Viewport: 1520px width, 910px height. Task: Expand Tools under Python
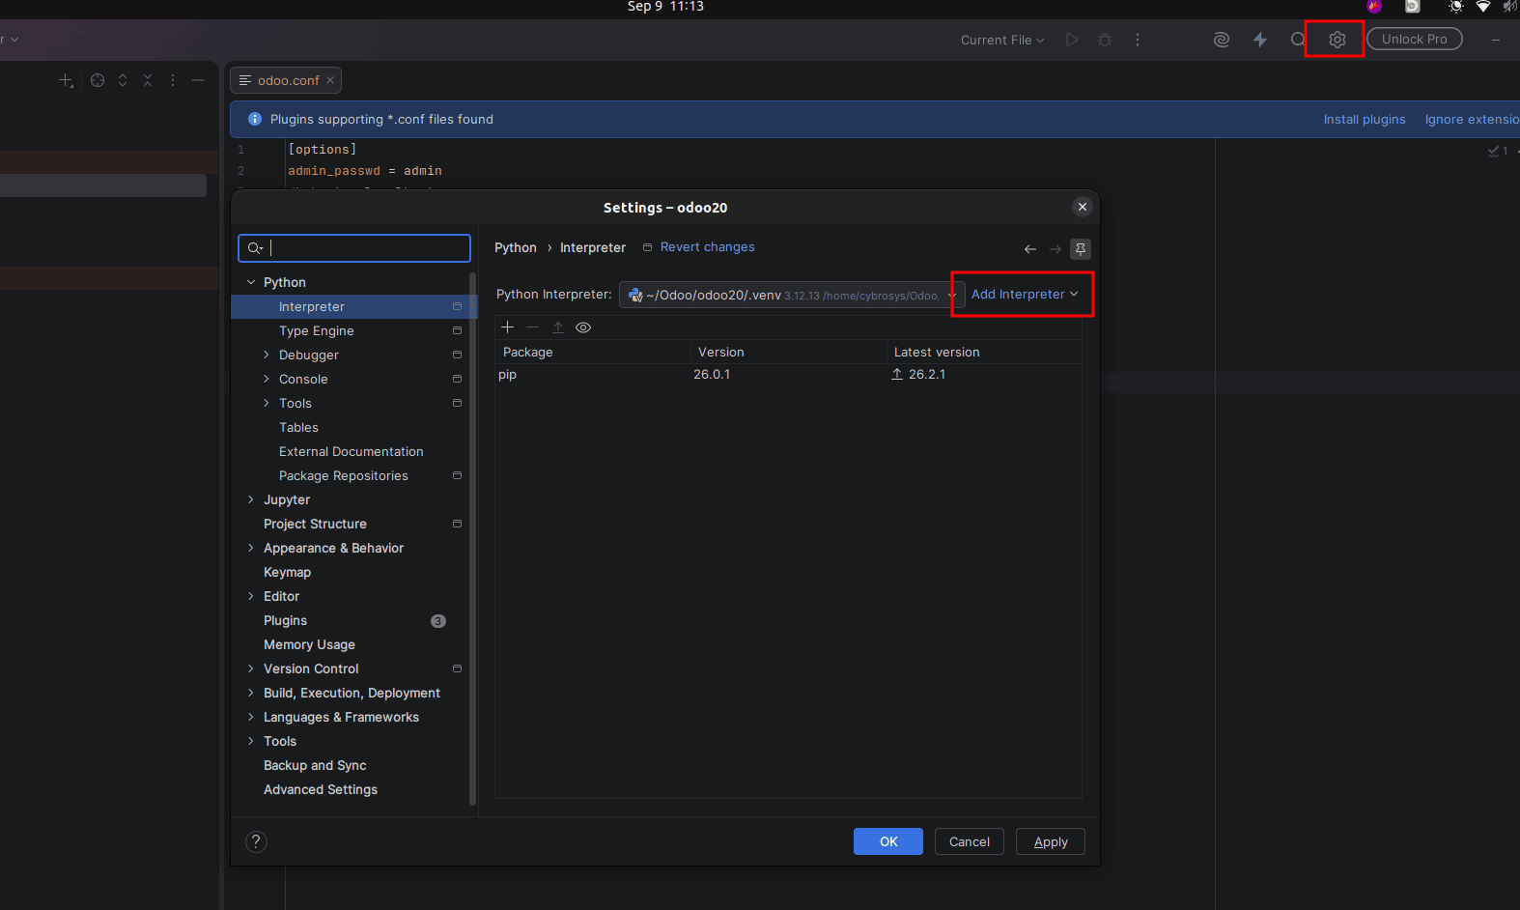[x=267, y=403]
